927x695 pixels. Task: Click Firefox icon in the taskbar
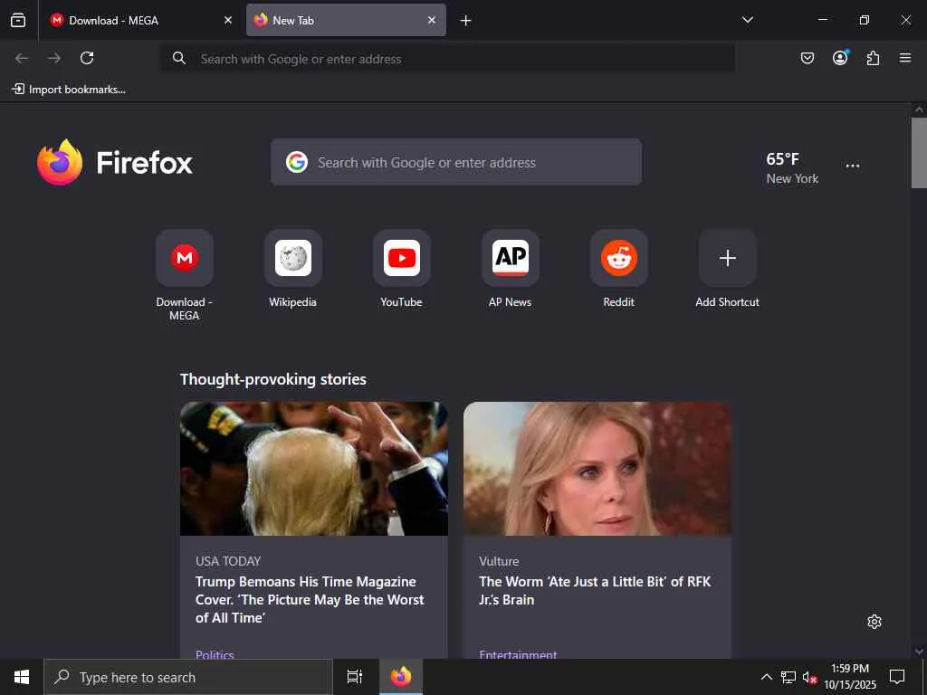coord(401,677)
